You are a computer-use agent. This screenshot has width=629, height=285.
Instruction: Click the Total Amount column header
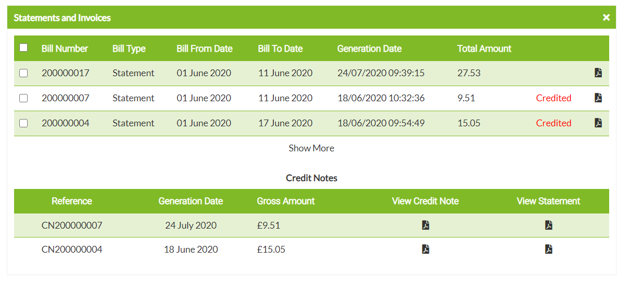[x=484, y=49]
